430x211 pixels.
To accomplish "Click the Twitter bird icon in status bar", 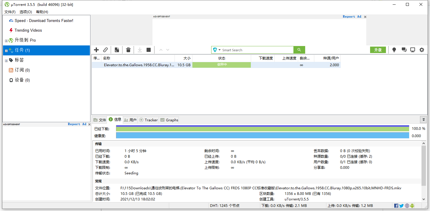I will coord(402,206).
